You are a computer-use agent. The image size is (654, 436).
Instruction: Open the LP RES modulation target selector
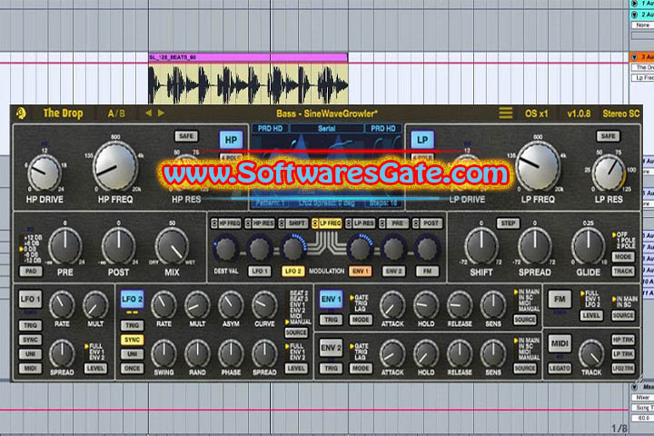coord(361,223)
